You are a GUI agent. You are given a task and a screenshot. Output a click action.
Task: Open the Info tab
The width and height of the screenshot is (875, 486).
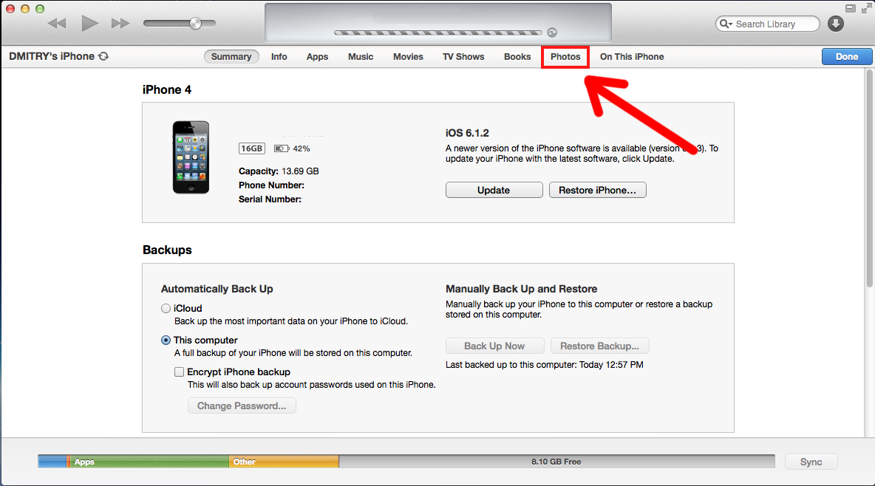tap(279, 57)
